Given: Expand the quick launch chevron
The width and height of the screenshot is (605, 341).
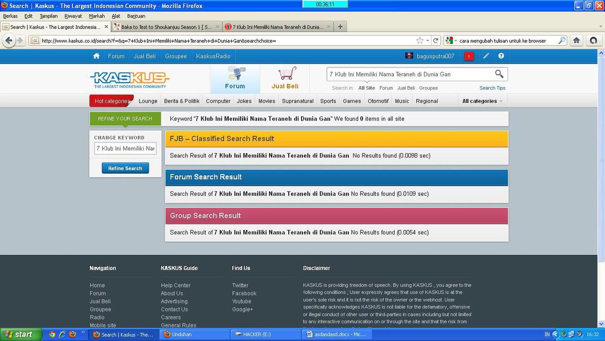Looking at the screenshot, I should pyautogui.click(x=84, y=333).
